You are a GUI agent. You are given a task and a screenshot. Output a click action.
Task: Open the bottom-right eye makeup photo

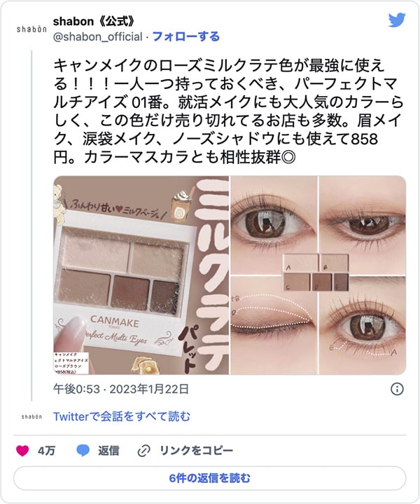coord(363,325)
